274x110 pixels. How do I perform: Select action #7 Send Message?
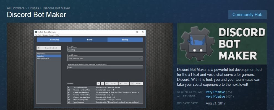coord(105,102)
